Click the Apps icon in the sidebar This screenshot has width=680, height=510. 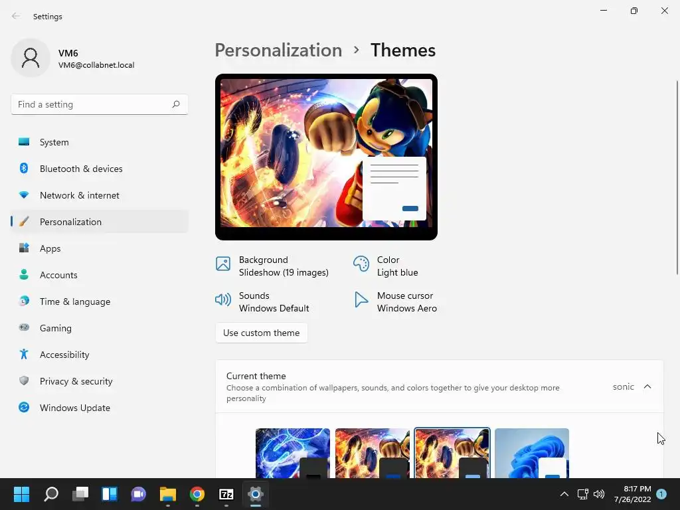(24, 248)
